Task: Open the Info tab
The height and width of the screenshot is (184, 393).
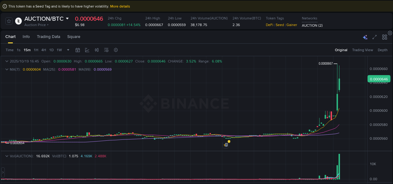Action: pyautogui.click(x=26, y=37)
